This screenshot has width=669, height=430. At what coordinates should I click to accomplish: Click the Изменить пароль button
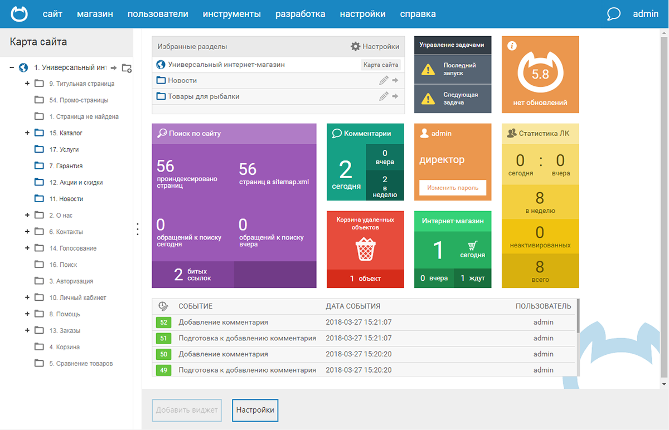pyautogui.click(x=453, y=188)
